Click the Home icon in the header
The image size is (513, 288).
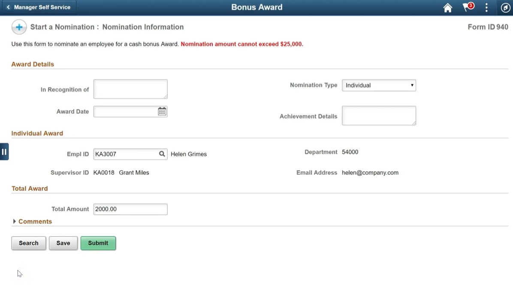(x=447, y=7)
